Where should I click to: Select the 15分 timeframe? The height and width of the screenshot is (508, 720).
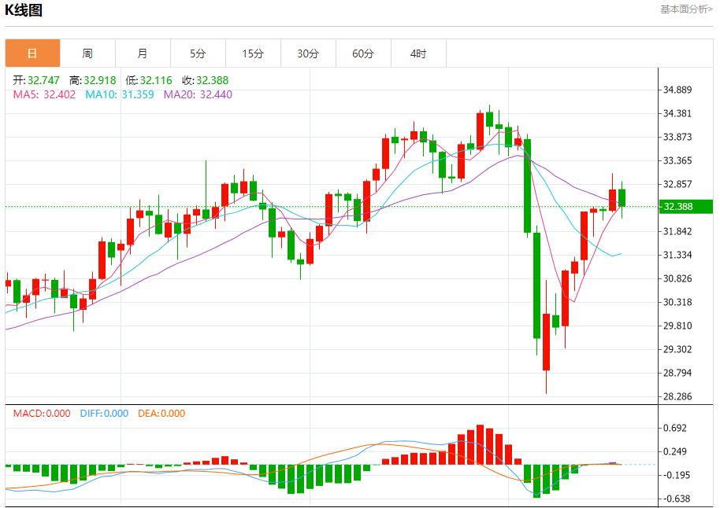(253, 53)
